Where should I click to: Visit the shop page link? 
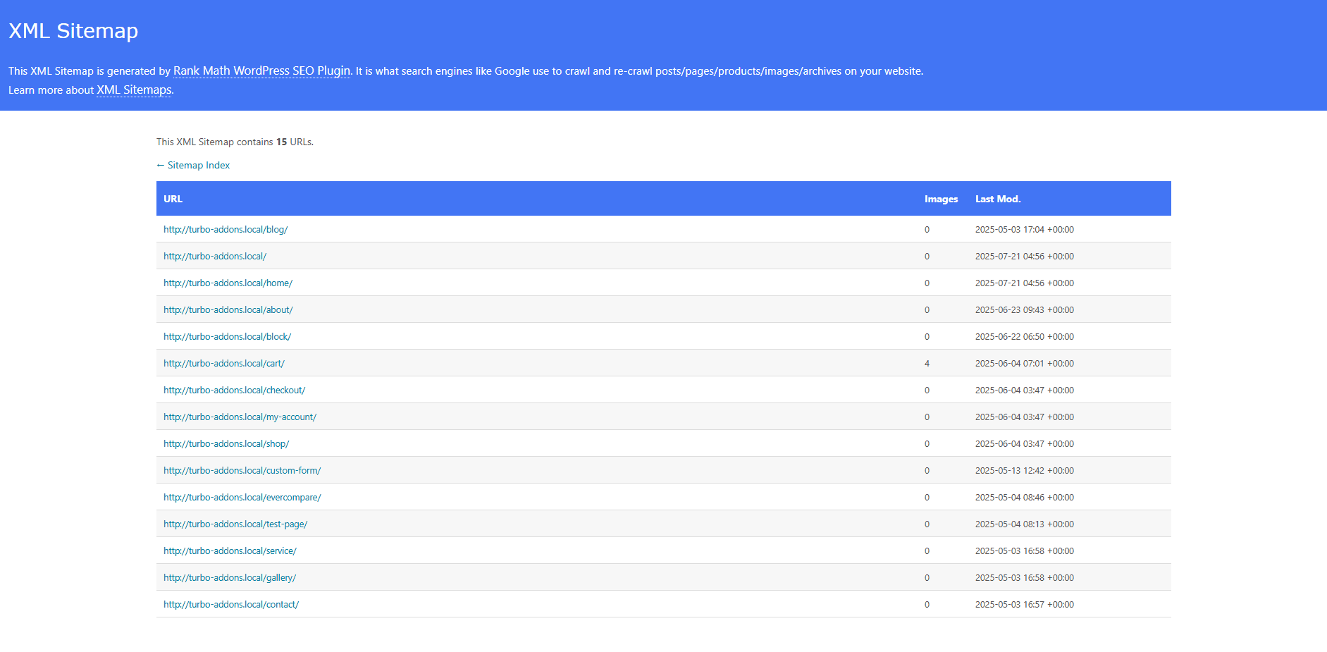click(226, 443)
